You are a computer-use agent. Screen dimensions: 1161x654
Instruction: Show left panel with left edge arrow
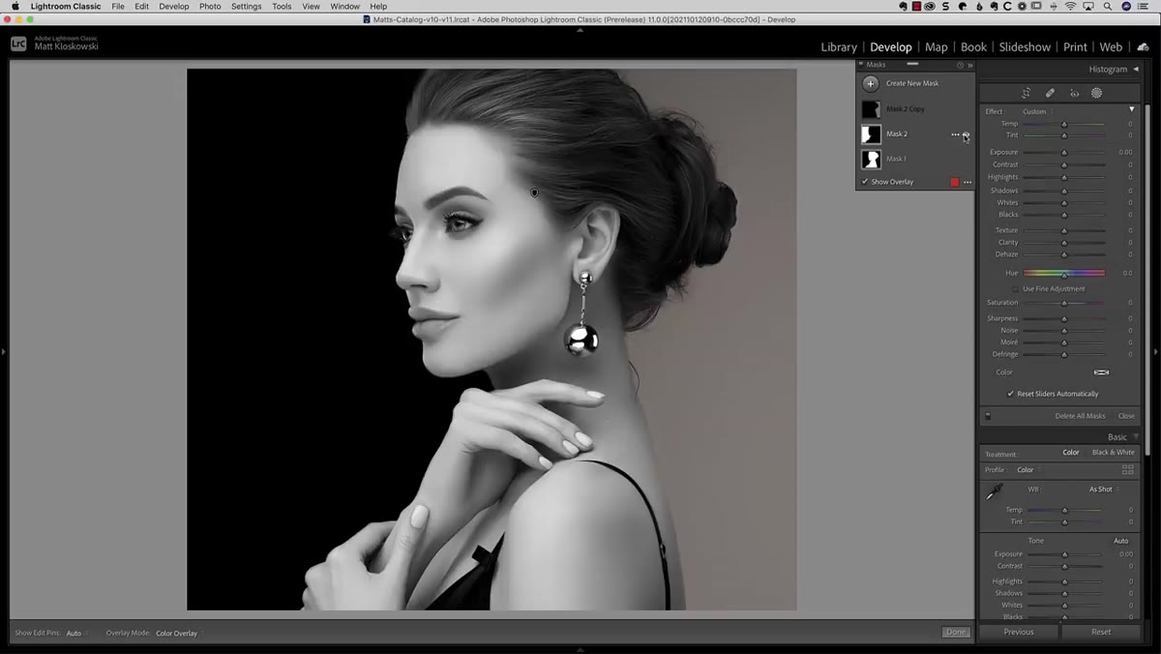click(x=4, y=351)
